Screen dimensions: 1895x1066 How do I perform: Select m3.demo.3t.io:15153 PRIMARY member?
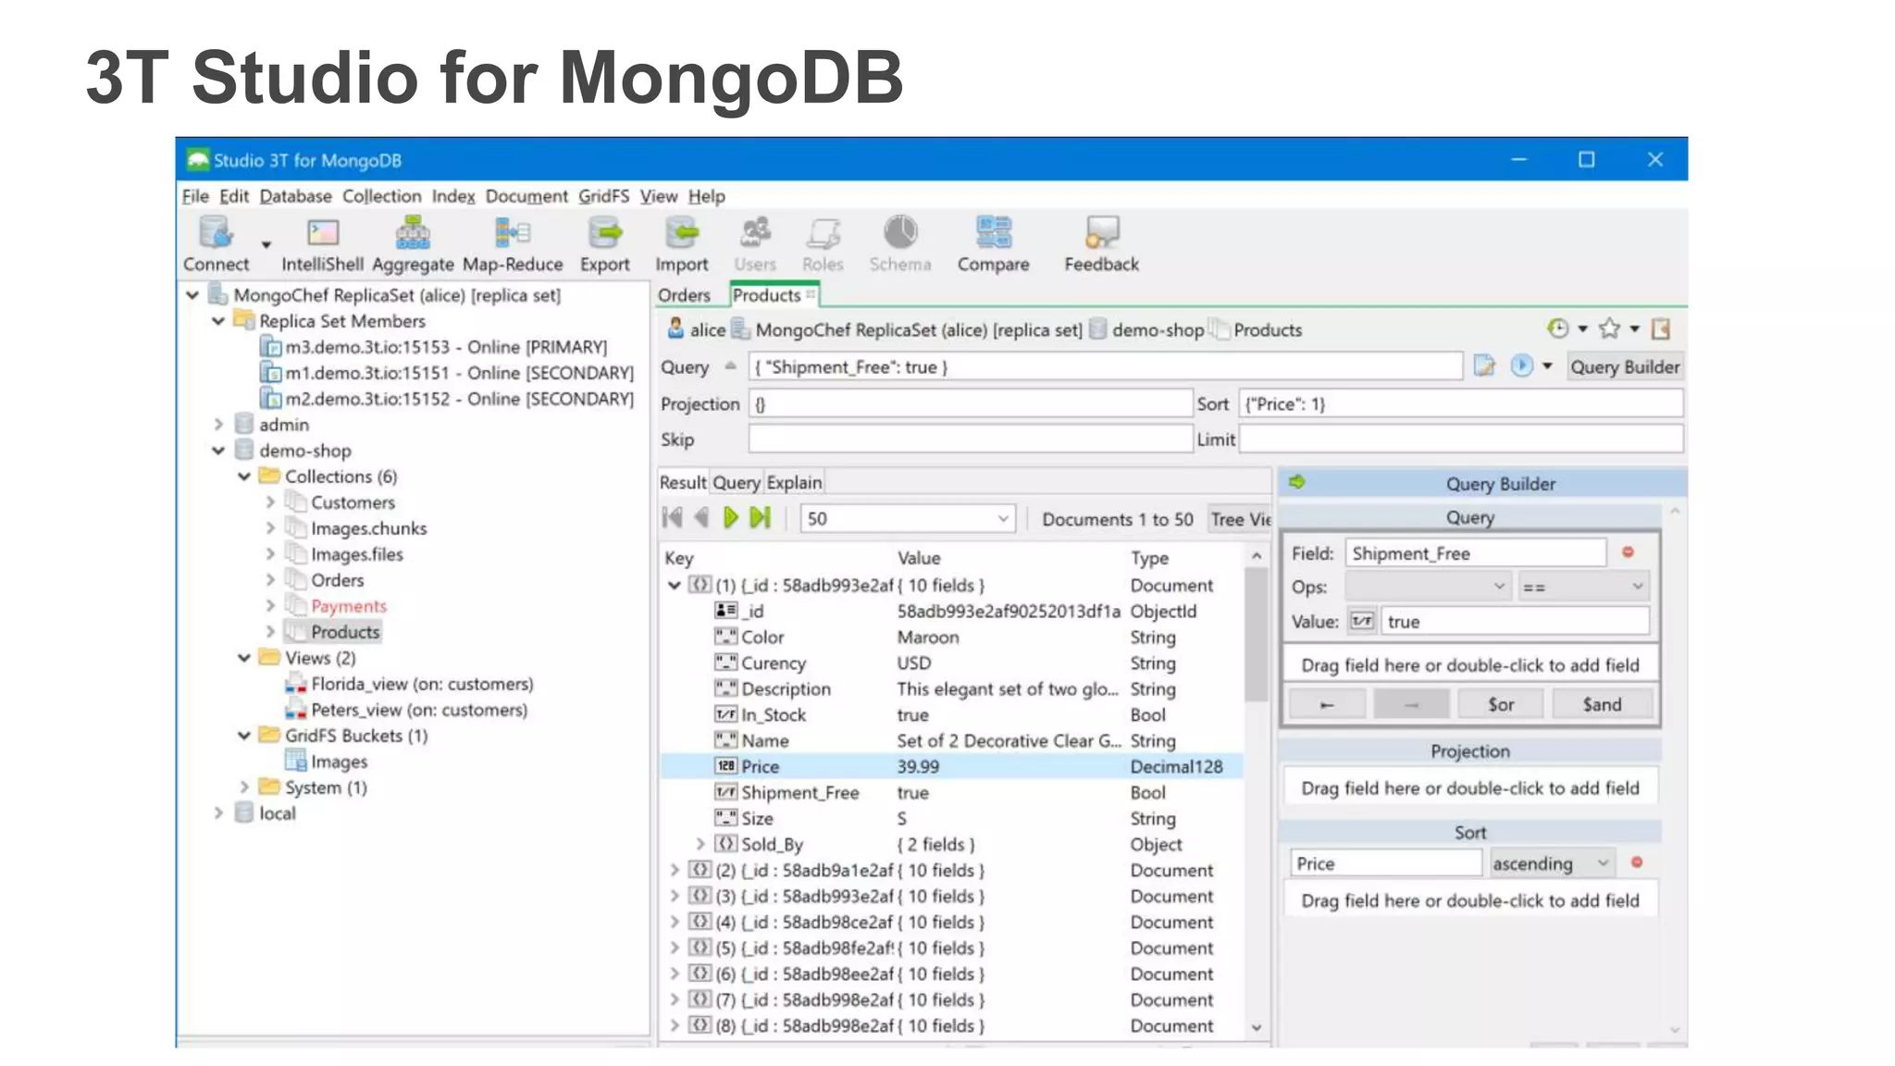[446, 347]
